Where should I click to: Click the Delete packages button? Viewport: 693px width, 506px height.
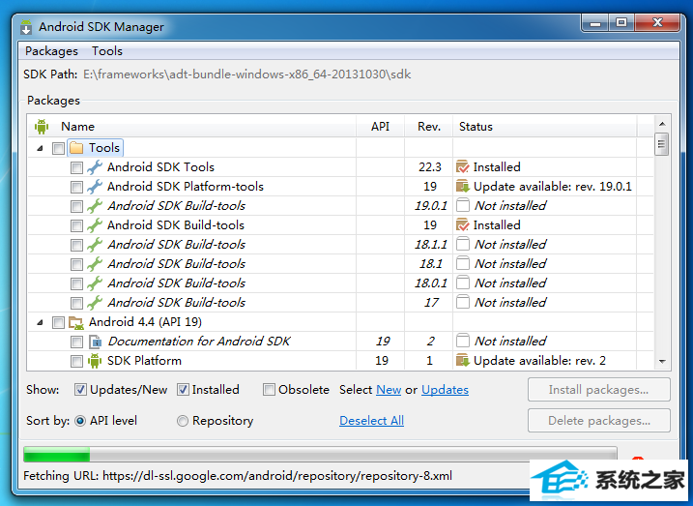pos(599,421)
